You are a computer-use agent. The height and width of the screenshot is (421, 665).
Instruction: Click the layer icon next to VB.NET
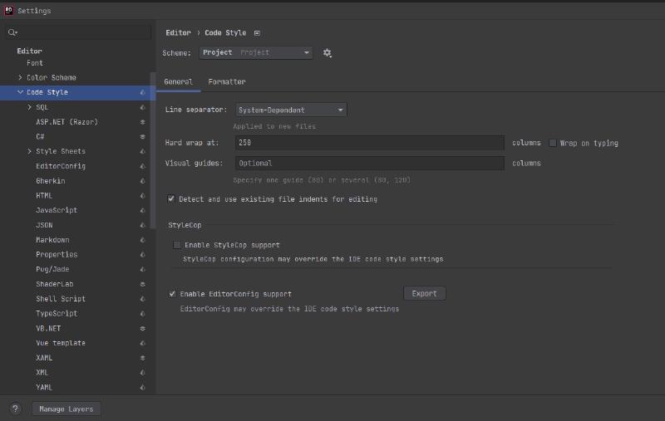coord(142,328)
